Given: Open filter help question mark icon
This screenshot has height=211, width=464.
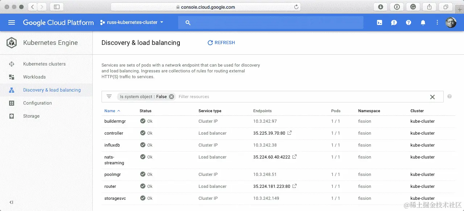Looking at the screenshot, I should click(x=449, y=97).
